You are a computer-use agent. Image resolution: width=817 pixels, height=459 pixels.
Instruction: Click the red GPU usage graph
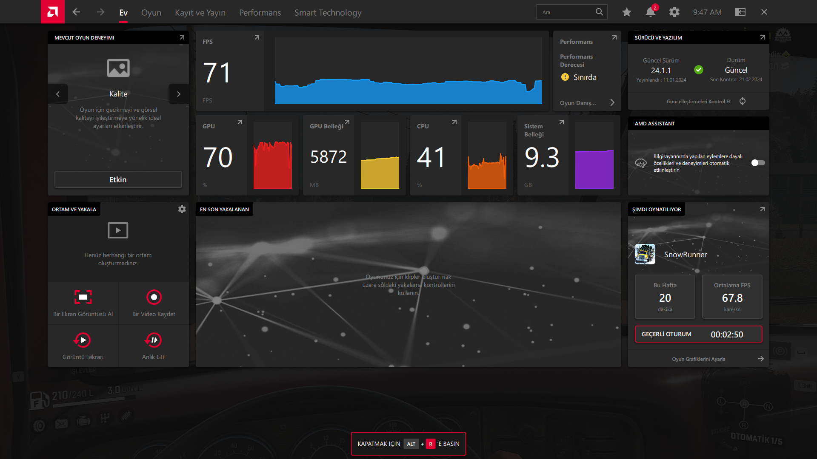point(273,155)
